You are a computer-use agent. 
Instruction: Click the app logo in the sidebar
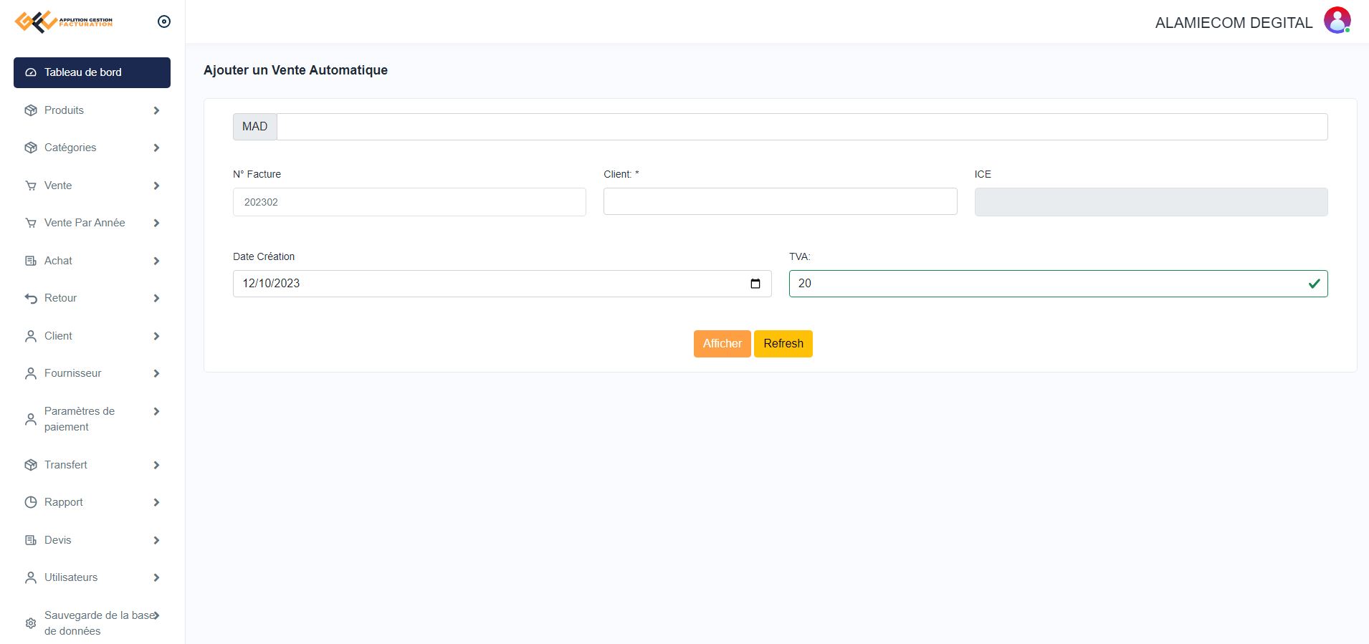tap(64, 22)
